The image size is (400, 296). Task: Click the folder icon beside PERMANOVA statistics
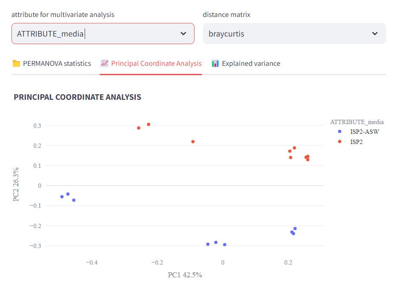tap(16, 64)
